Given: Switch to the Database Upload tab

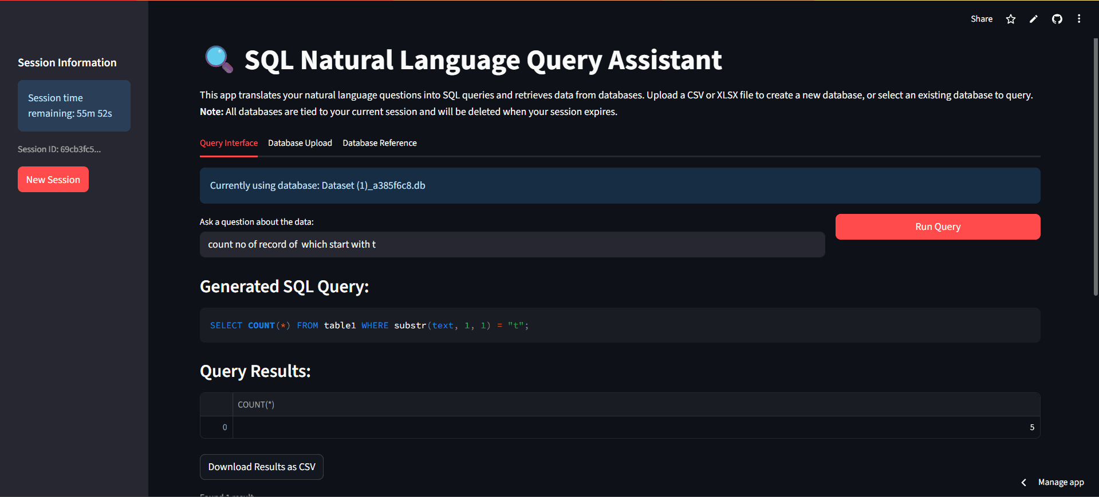Looking at the screenshot, I should (300, 143).
